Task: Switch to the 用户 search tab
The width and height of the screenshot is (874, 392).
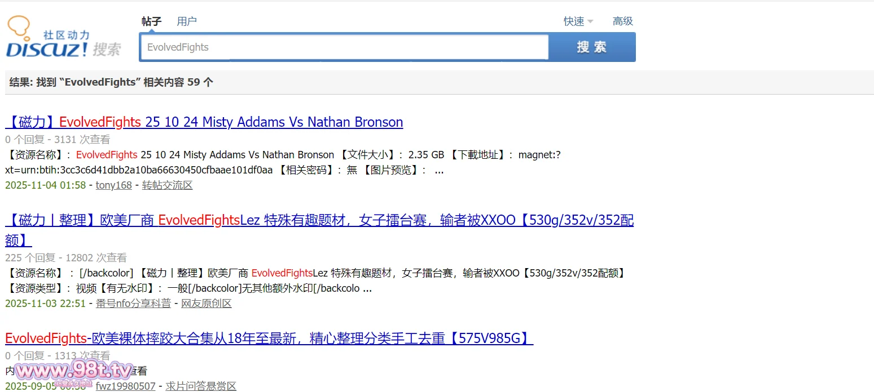Action: [187, 21]
